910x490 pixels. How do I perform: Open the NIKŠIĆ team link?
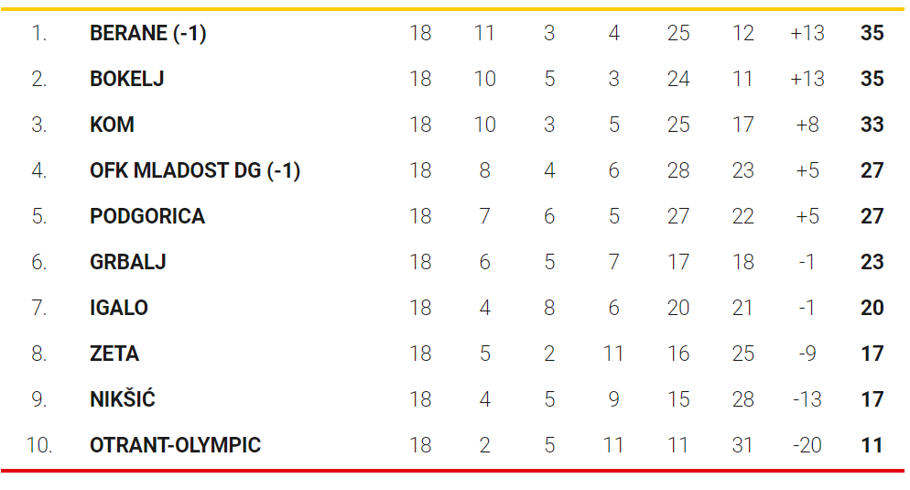pyautogui.click(x=123, y=399)
